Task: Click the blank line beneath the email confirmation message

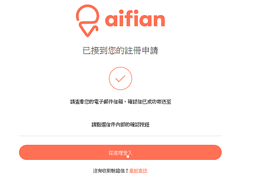Action: point(120,113)
